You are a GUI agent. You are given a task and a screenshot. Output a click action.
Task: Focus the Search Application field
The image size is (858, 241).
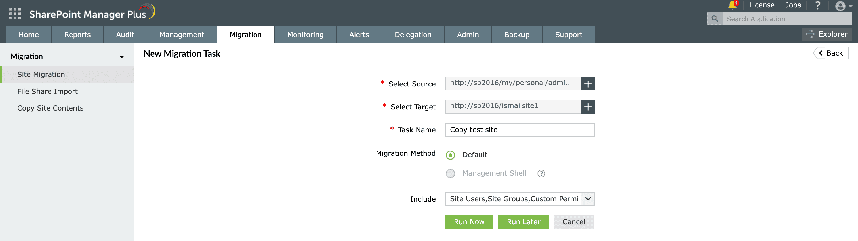787,19
